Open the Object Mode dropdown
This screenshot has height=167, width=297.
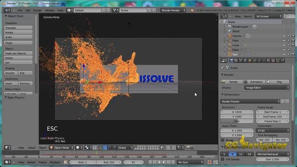[x=61, y=148]
